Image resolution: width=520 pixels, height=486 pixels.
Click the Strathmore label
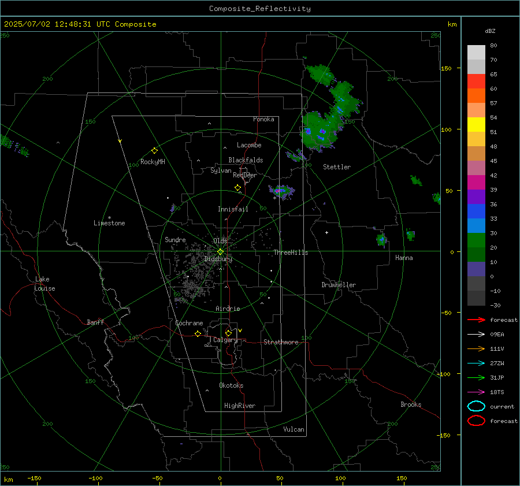(281, 342)
